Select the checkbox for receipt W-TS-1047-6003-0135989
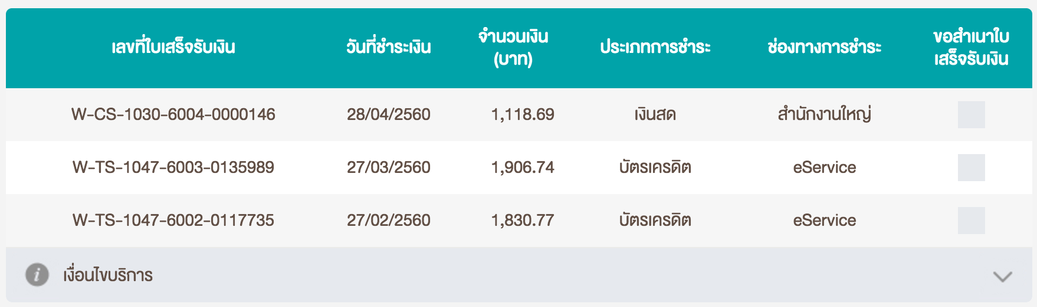The width and height of the screenshot is (1037, 307). tap(971, 168)
